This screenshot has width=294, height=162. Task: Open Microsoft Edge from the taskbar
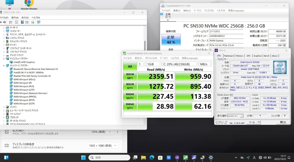[152, 157]
